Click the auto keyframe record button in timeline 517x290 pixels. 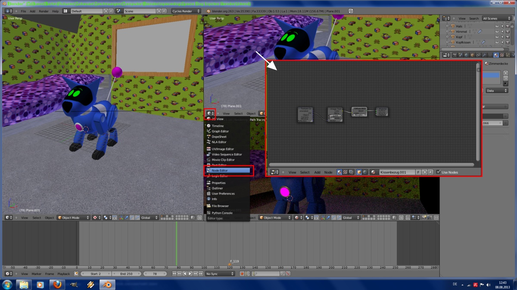click(242, 274)
